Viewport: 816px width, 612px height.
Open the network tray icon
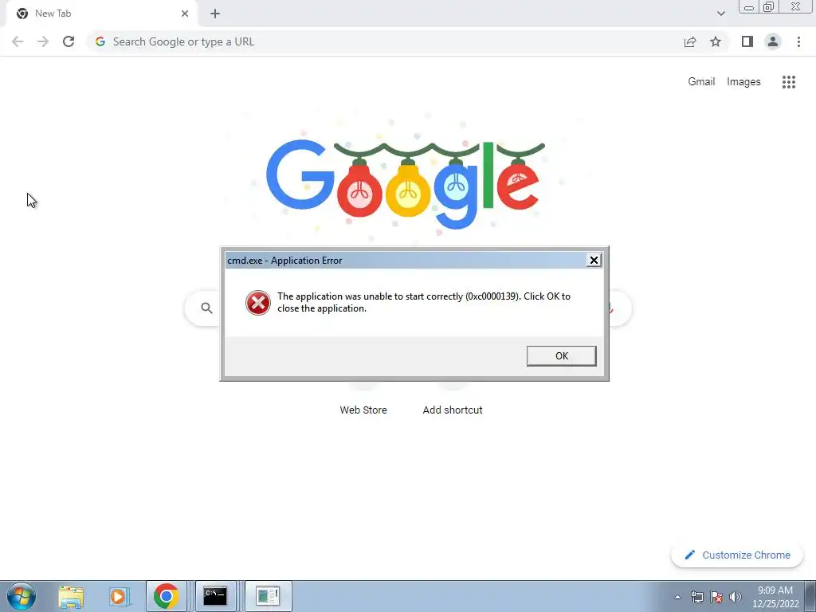[696, 597]
